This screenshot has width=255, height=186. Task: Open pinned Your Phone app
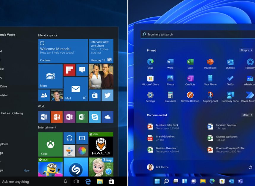210,80
